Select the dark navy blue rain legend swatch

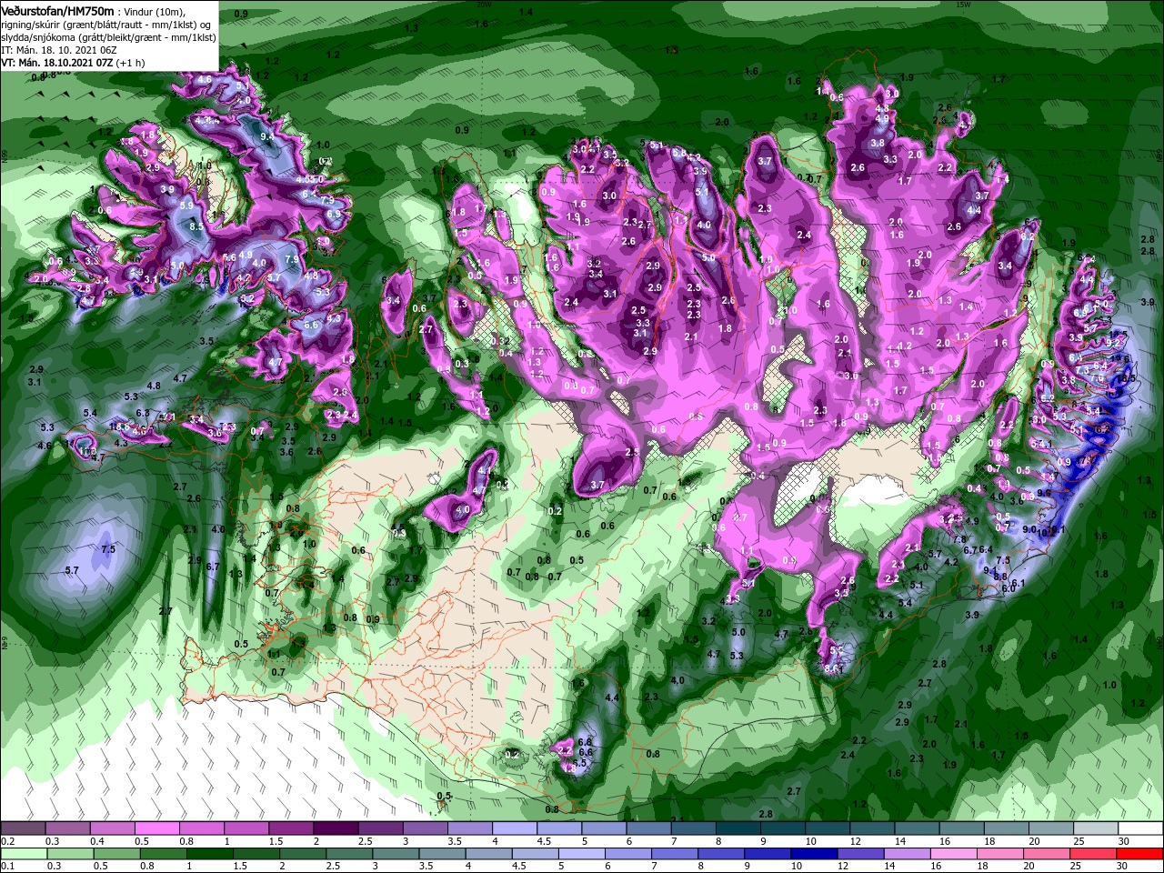(813, 854)
